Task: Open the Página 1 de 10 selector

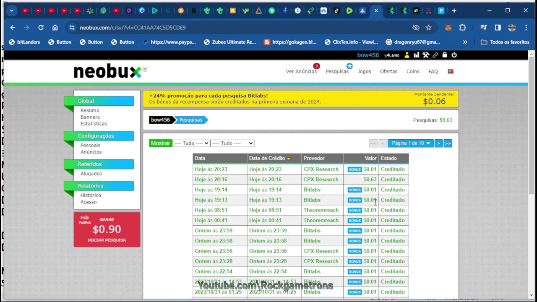Action: click(411, 143)
